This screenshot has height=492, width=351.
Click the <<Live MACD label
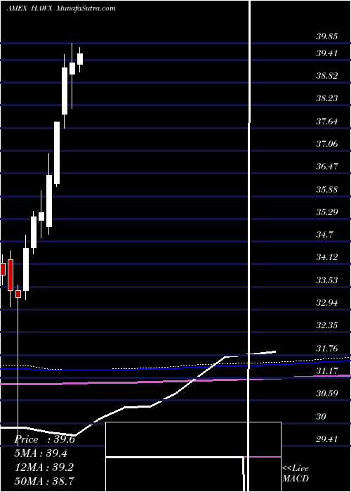click(296, 474)
